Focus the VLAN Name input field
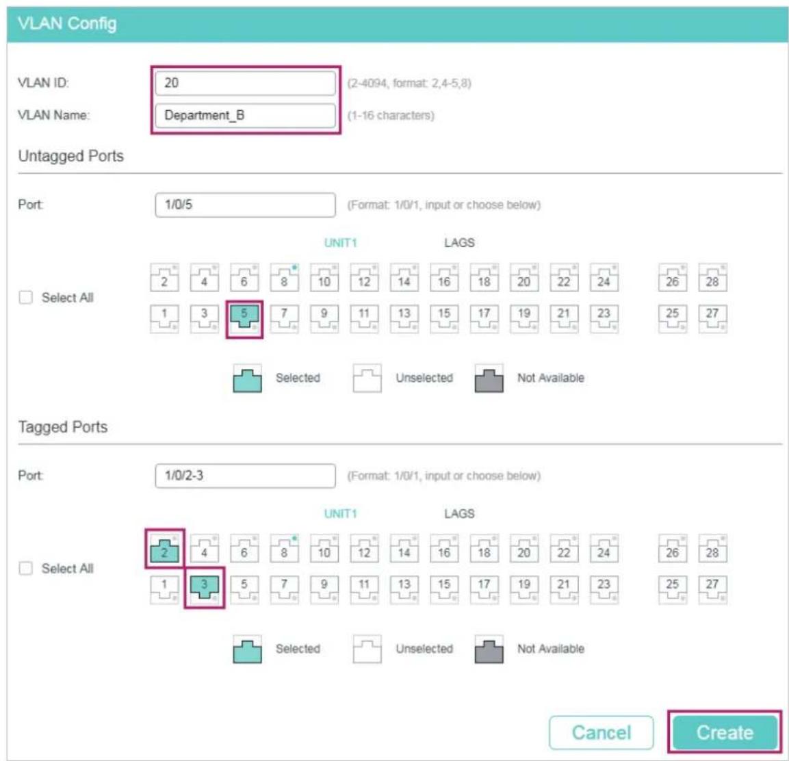 (246, 115)
